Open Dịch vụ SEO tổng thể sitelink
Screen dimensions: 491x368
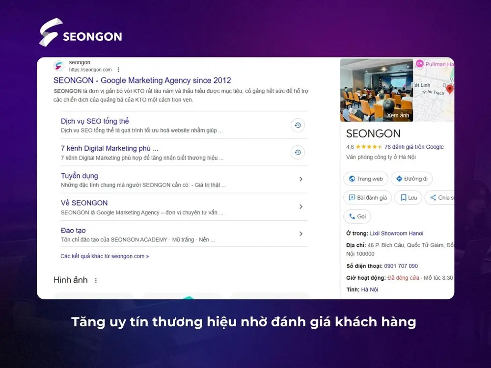pyautogui.click(x=95, y=121)
